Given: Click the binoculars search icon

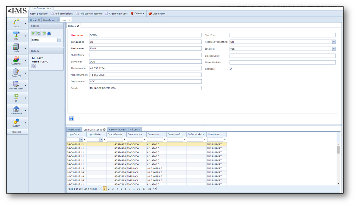Looking at the screenshot, I should coord(49,33).
